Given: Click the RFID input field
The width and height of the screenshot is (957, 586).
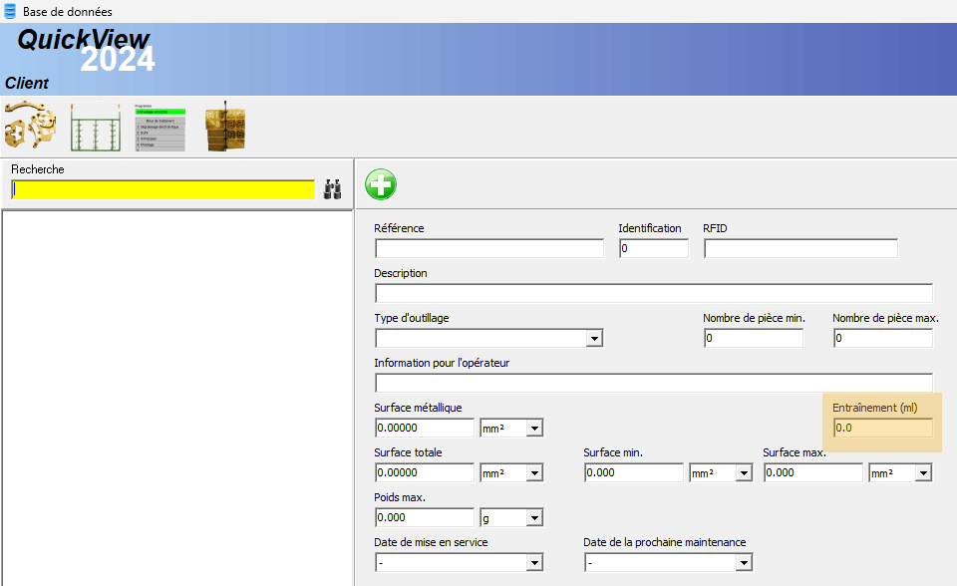Looking at the screenshot, I should [x=799, y=249].
